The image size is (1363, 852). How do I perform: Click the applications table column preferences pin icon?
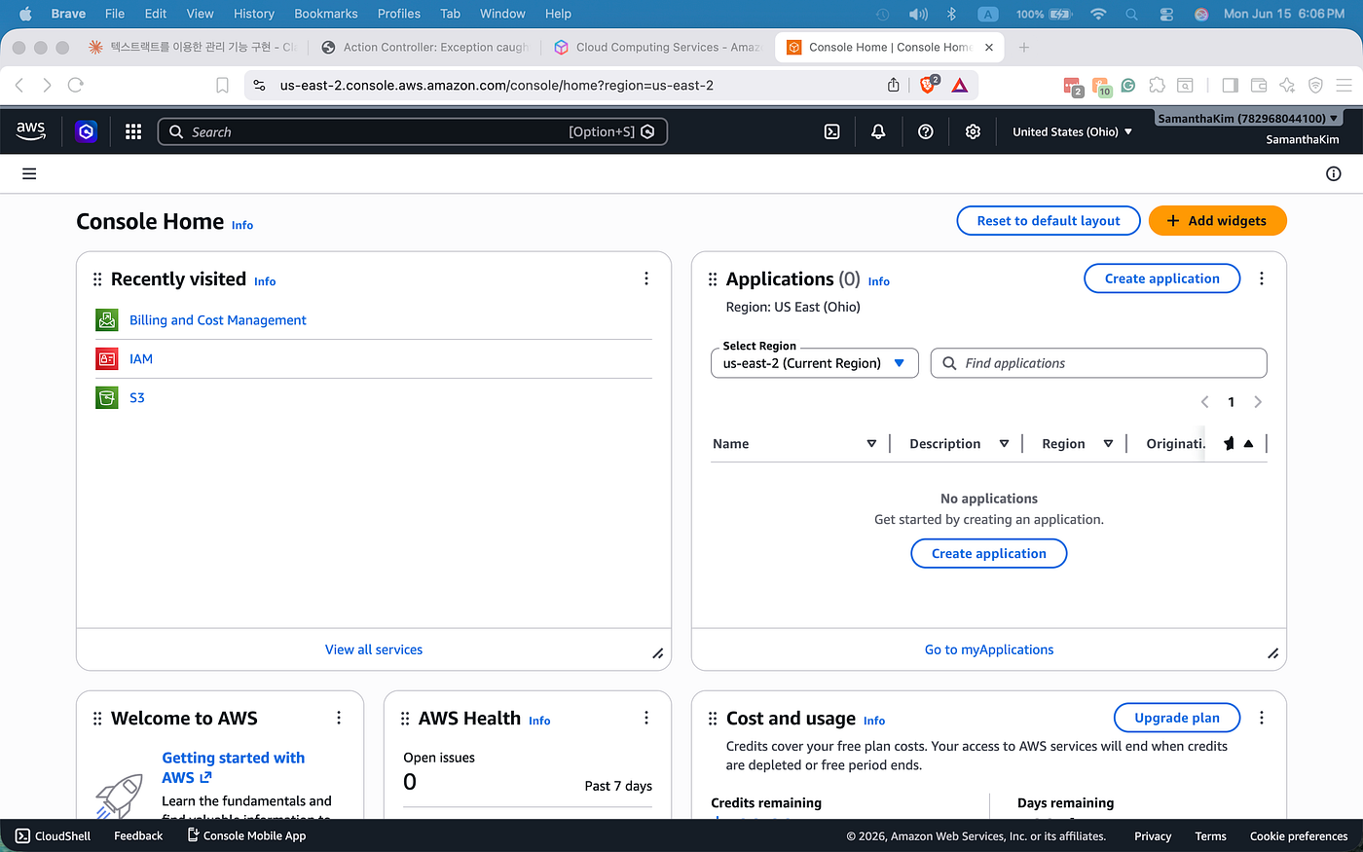pyautogui.click(x=1229, y=443)
